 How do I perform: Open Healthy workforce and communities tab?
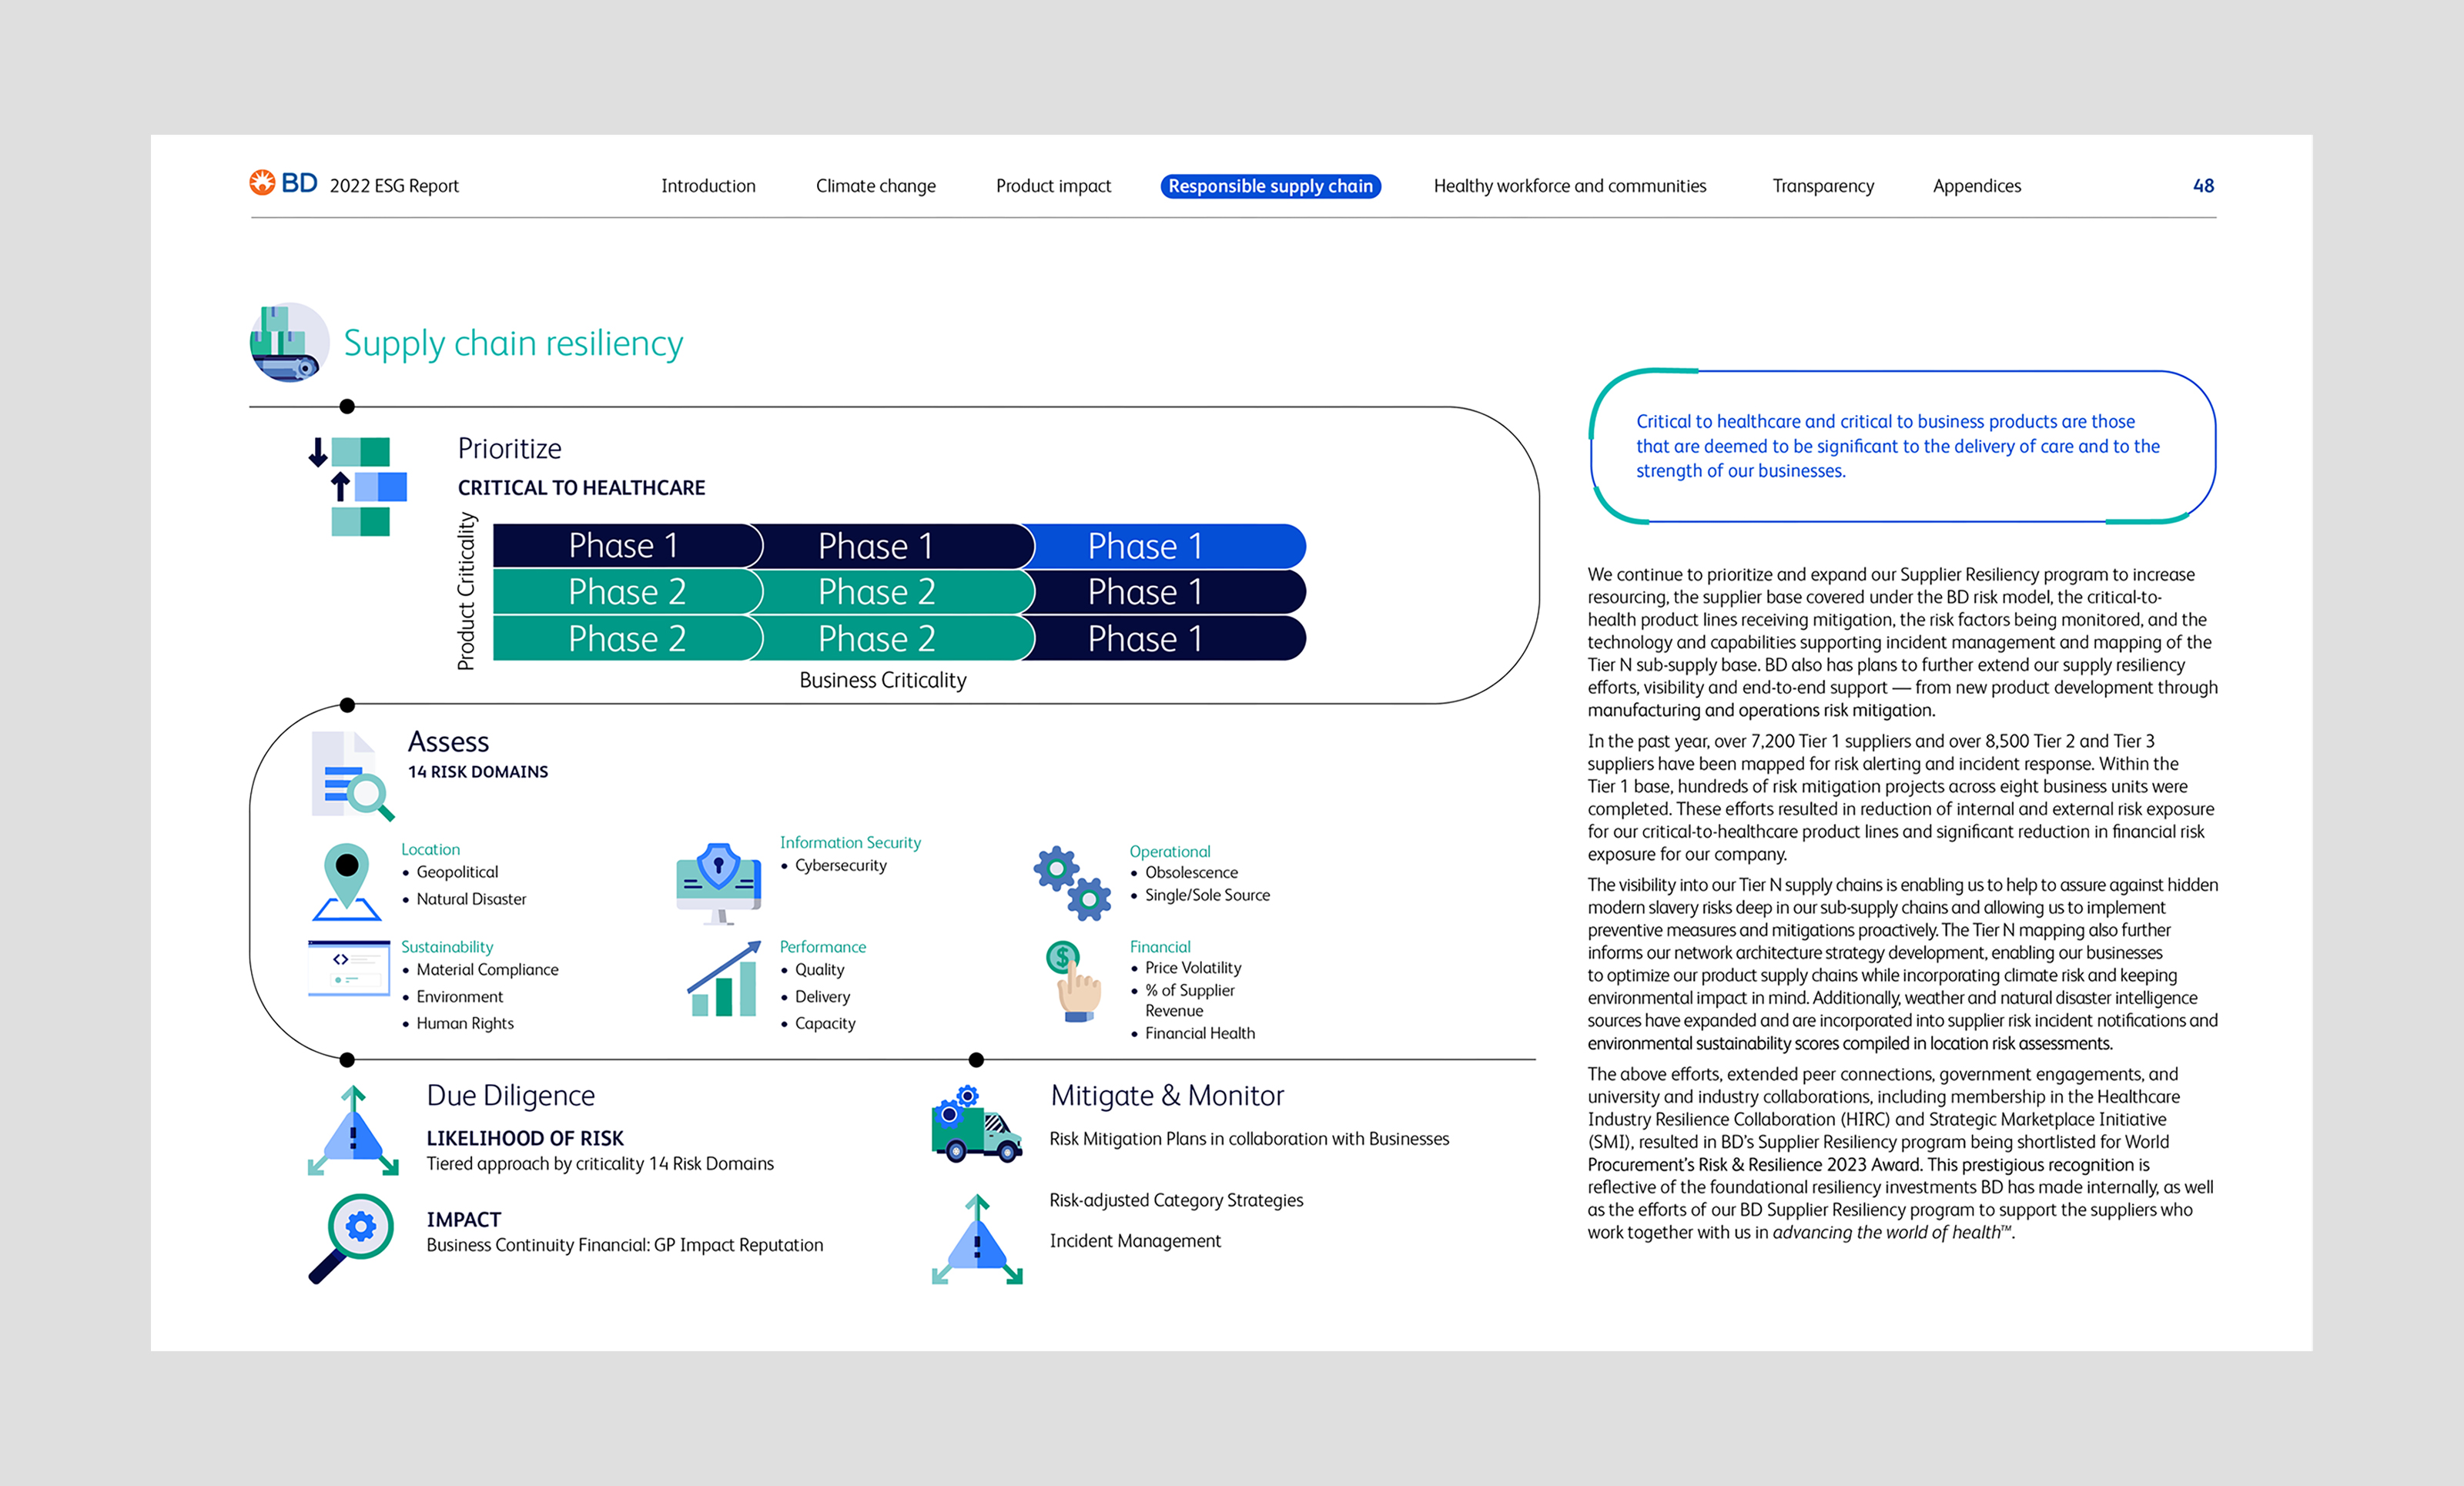coord(1570,186)
